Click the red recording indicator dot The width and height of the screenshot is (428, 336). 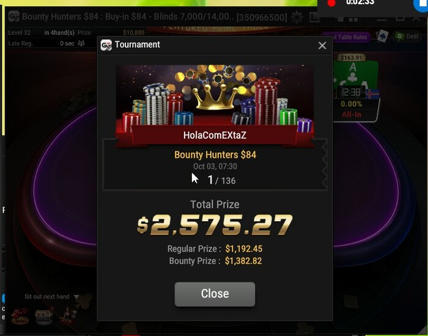(x=331, y=3)
